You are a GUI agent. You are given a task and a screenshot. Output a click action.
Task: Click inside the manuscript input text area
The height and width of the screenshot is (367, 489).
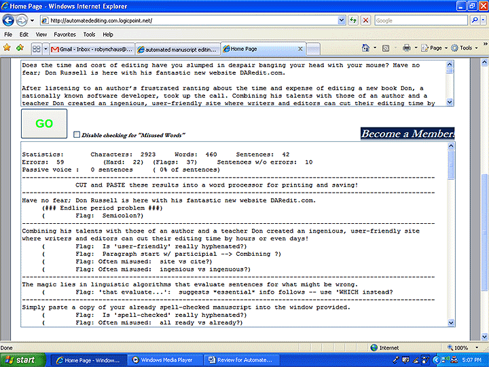[x=234, y=83]
